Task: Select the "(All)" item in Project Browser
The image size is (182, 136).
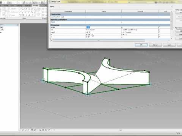Action: (2, 30)
